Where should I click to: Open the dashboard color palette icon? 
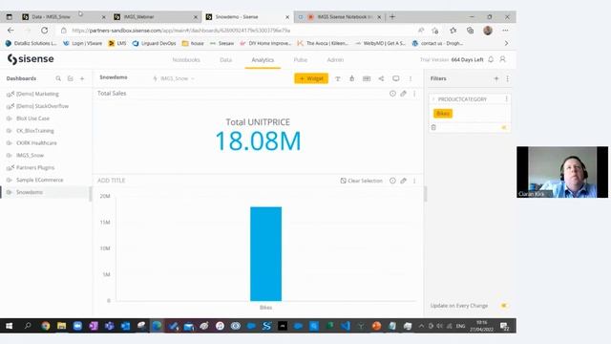(352, 78)
